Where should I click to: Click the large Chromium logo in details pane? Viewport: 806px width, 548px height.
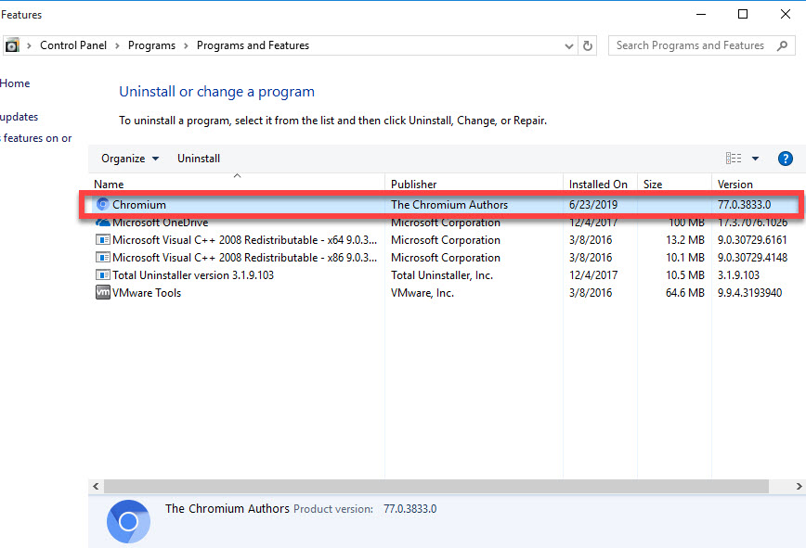coord(128,521)
